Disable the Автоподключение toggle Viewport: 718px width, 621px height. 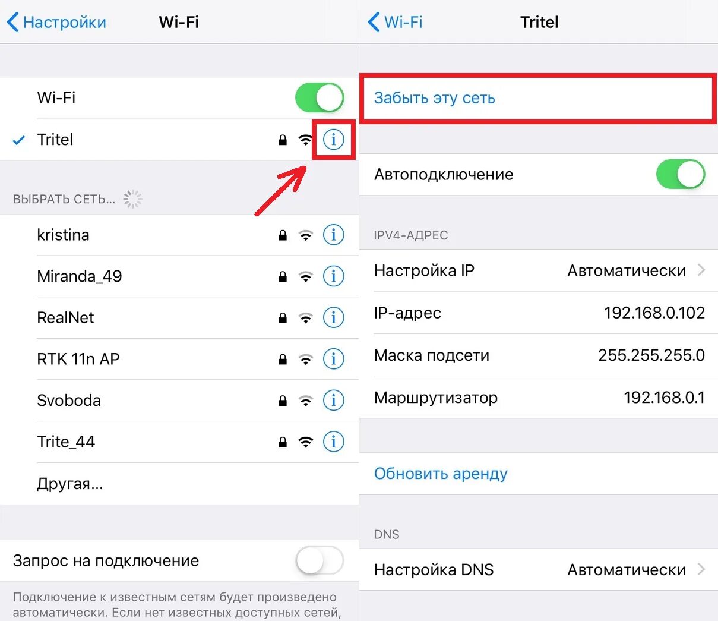click(x=681, y=174)
